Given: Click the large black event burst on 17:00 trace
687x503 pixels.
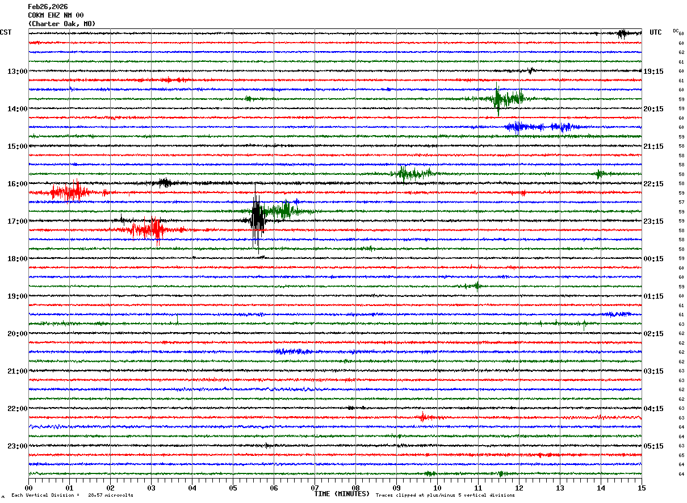Looking at the screenshot, I should (257, 218).
